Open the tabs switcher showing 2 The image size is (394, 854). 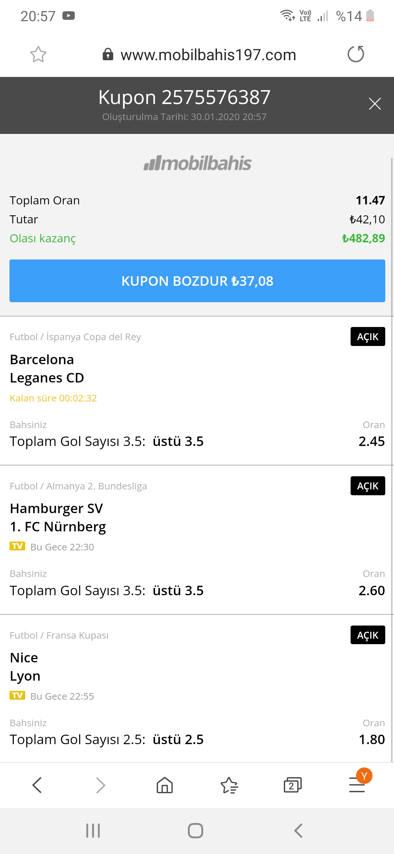click(293, 785)
